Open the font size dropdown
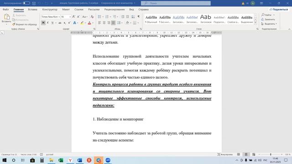 [70, 17]
